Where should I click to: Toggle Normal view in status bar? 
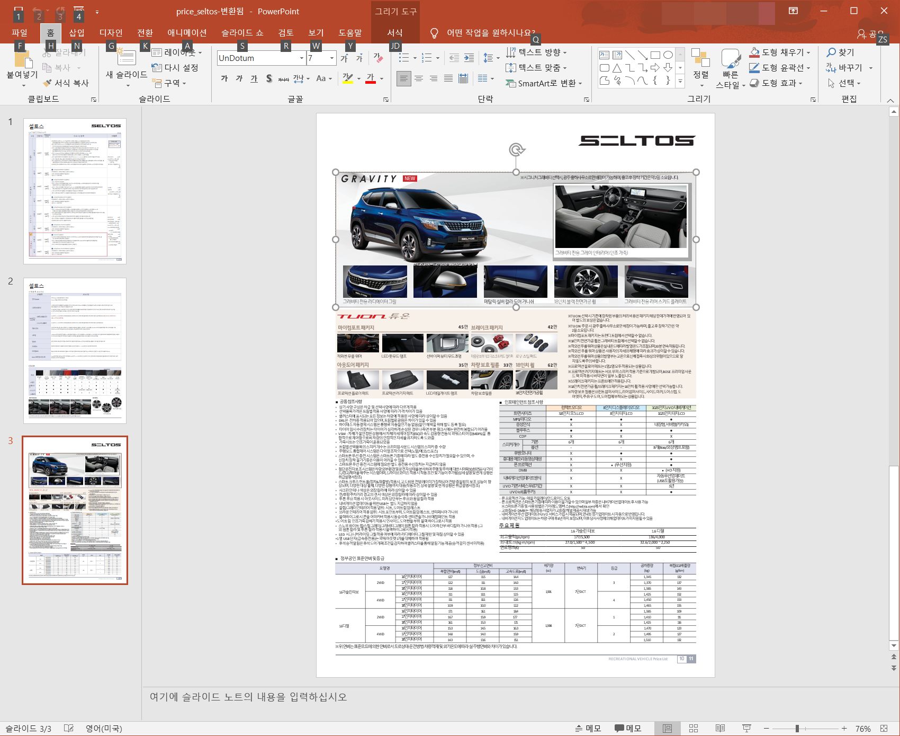(667, 729)
